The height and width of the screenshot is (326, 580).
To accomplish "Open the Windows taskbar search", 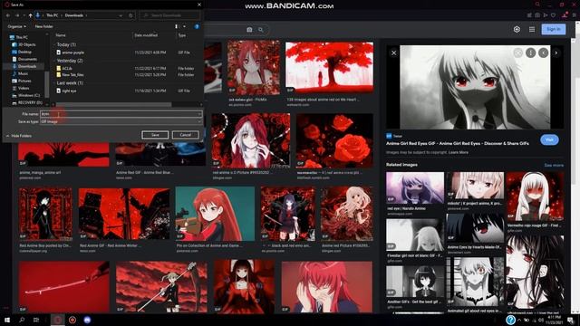I will pos(22,320).
